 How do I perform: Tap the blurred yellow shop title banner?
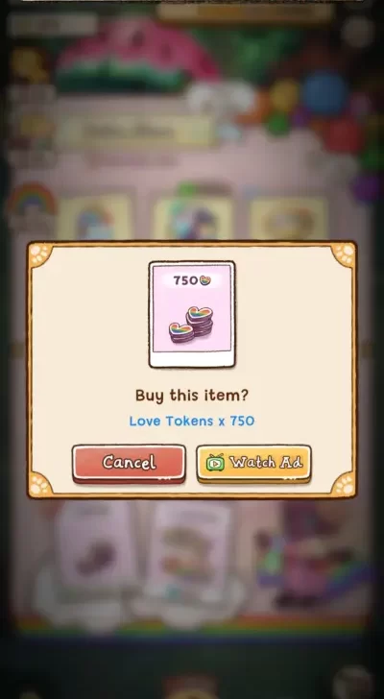(135, 132)
